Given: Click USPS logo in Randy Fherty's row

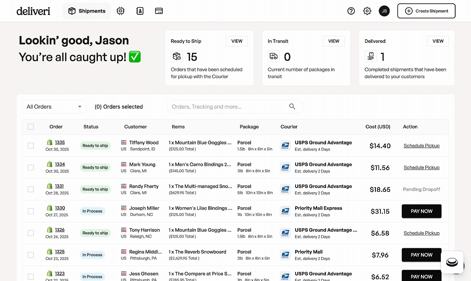Looking at the screenshot, I should click(x=285, y=189).
